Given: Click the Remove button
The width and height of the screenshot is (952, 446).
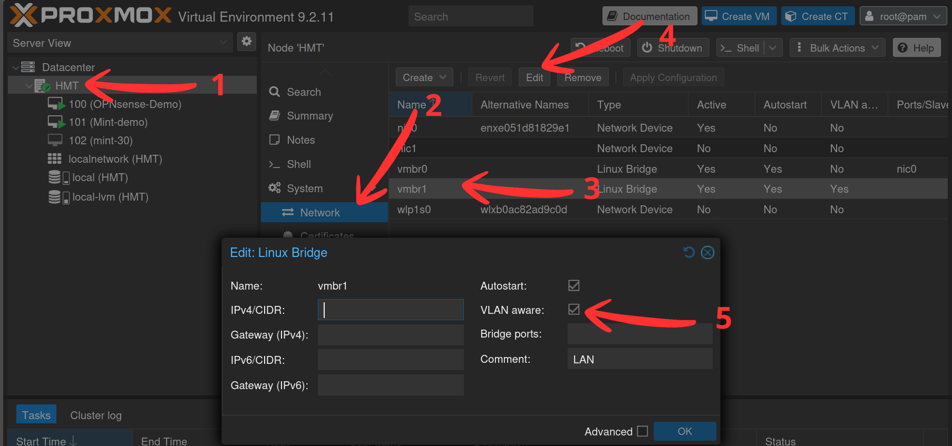Looking at the screenshot, I should click(582, 77).
